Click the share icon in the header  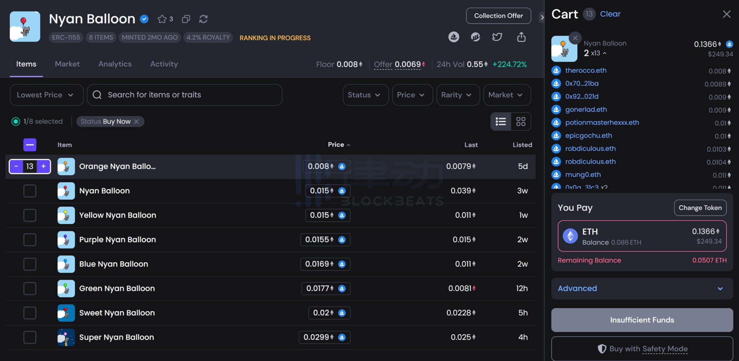pos(521,37)
